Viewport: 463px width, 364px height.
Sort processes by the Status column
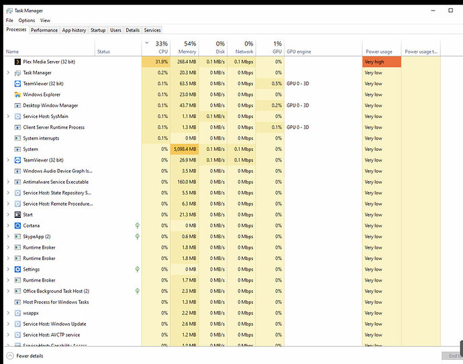(118, 48)
